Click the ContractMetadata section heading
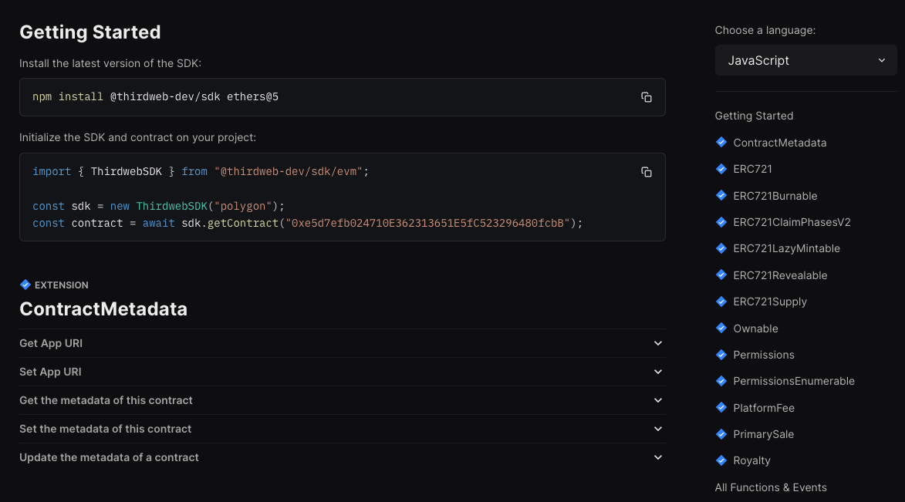The width and height of the screenshot is (905, 502). [x=103, y=309]
